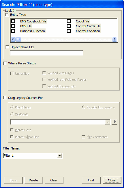Enable Scan Legacy Sources For option

tap(5, 98)
